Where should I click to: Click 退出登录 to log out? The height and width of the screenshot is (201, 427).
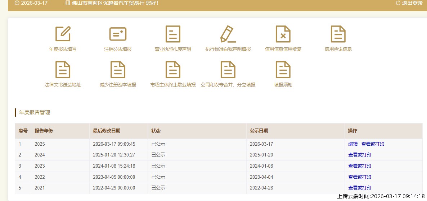point(409,3)
